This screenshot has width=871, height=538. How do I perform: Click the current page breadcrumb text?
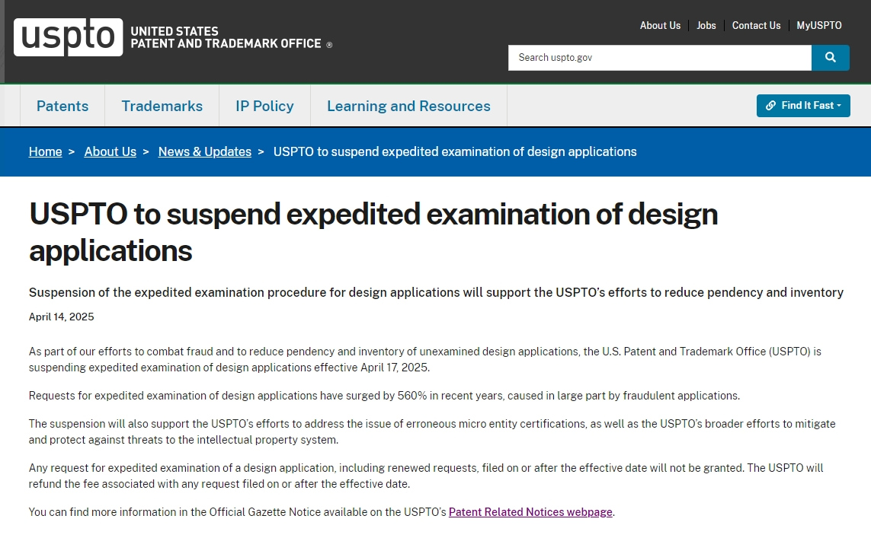coord(455,151)
